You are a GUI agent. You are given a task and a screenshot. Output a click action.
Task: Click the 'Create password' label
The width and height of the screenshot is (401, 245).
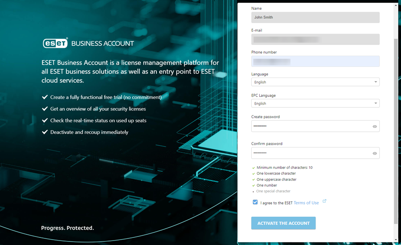[266, 117]
